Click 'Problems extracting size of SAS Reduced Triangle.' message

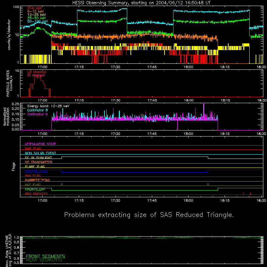pyautogui.click(x=149, y=215)
